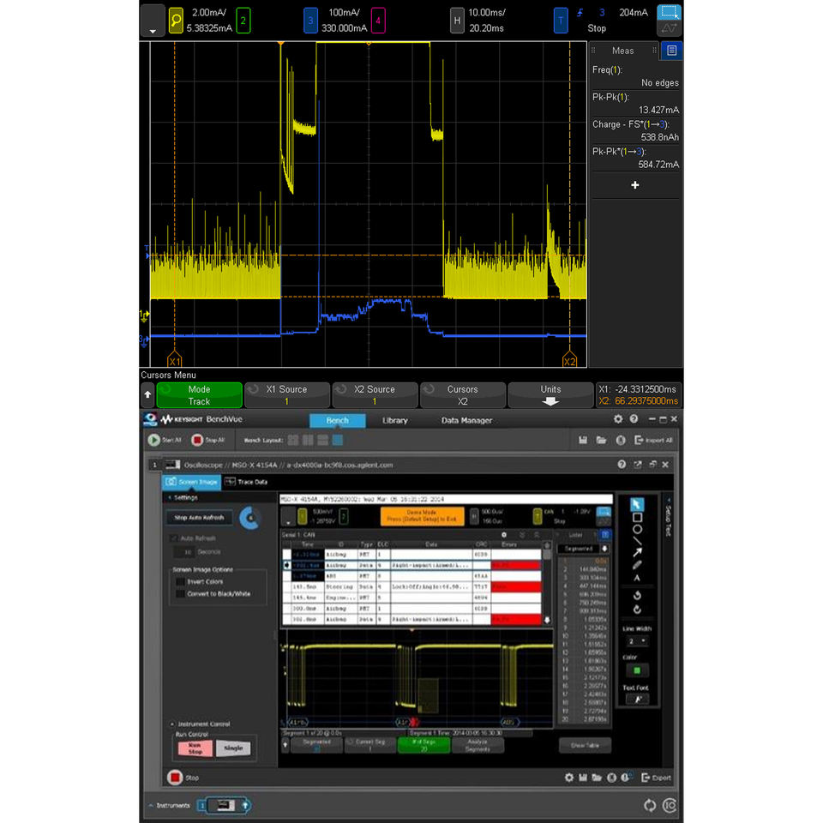The image size is (823, 823).
Task: Open the Trace Data tab
Action: [246, 482]
